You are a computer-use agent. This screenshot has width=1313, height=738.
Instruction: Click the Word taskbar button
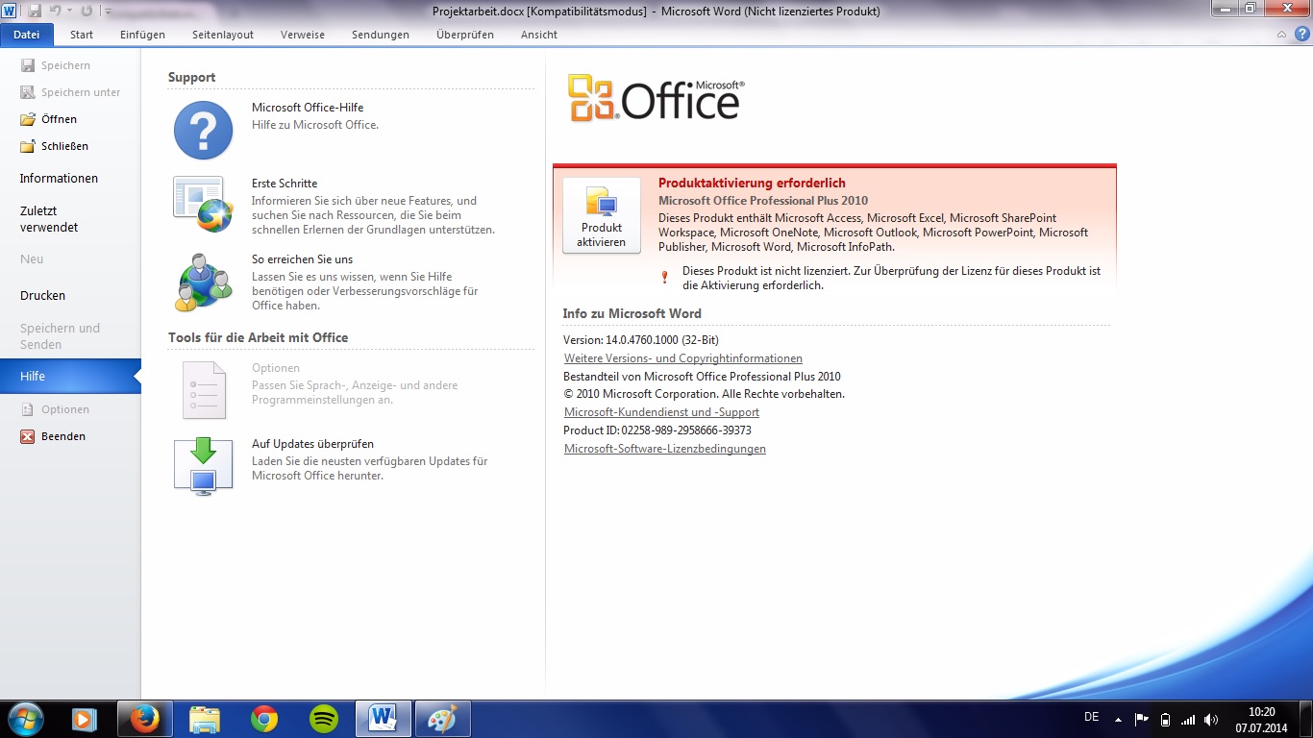point(384,719)
